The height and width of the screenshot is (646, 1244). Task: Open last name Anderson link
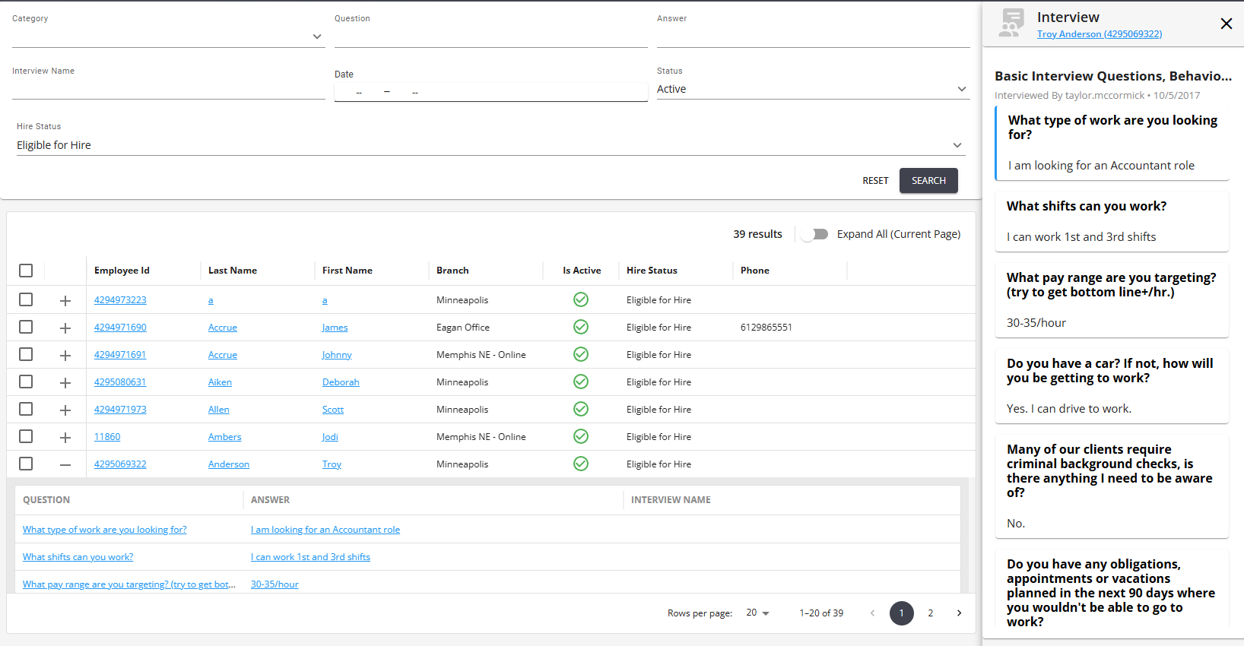229,464
